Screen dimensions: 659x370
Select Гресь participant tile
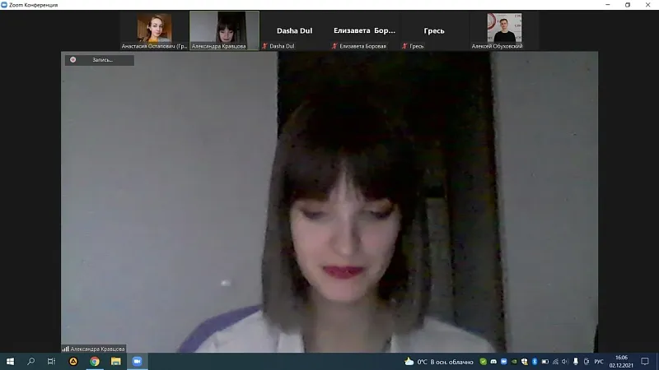(434, 30)
